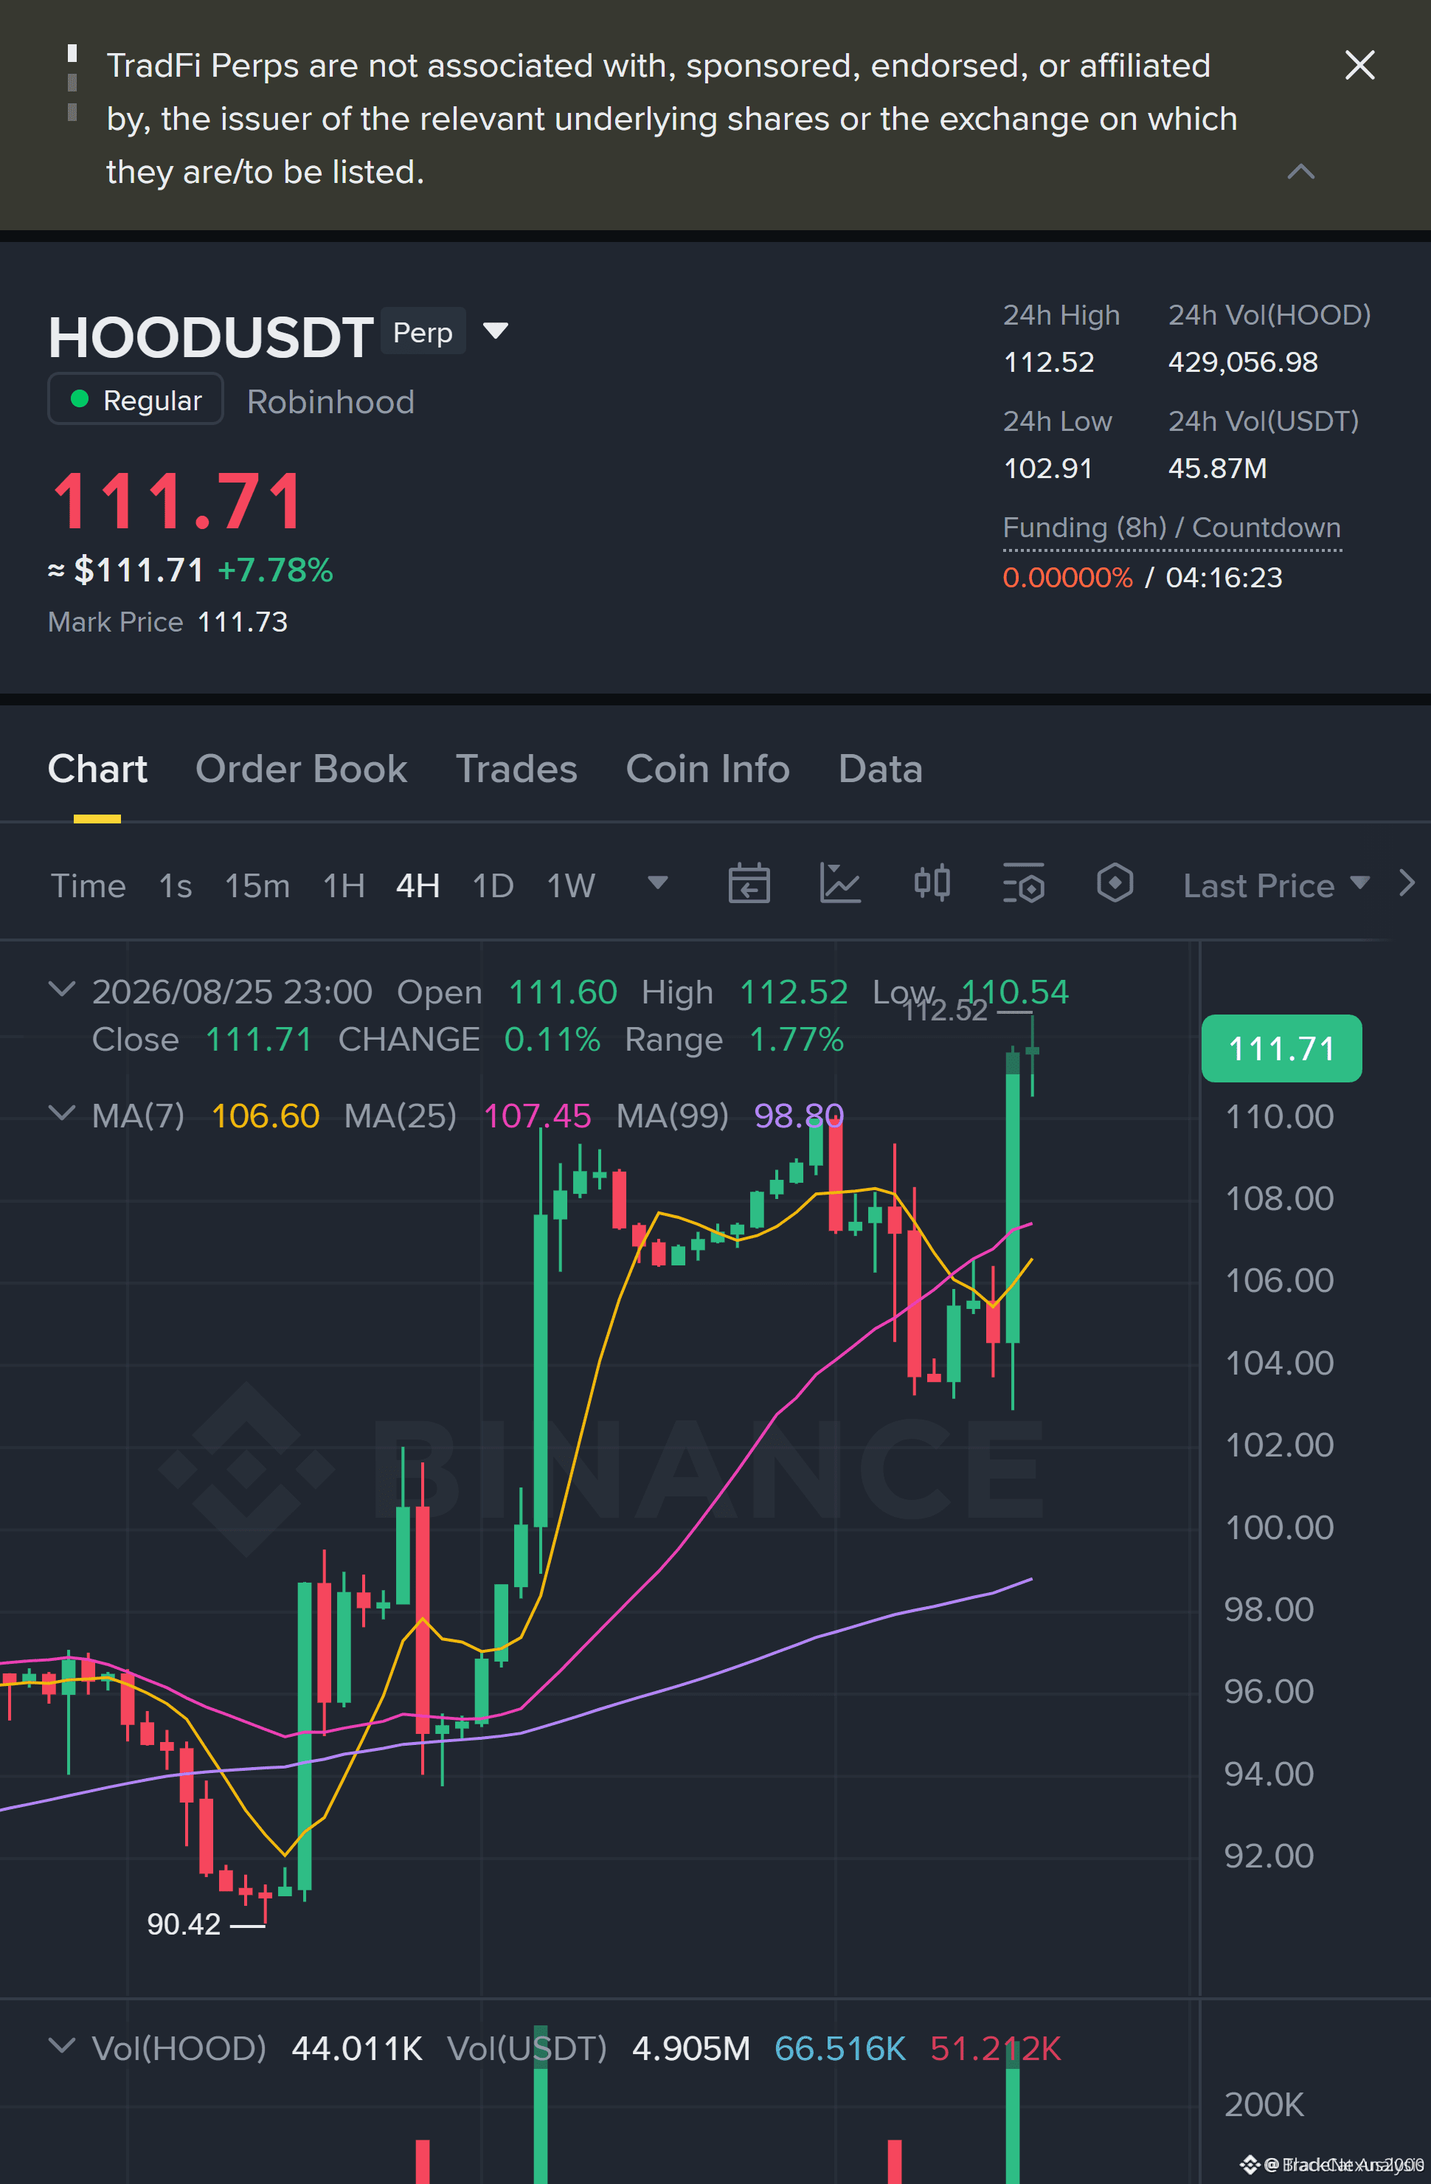Click the Regular trading status badge

click(136, 399)
